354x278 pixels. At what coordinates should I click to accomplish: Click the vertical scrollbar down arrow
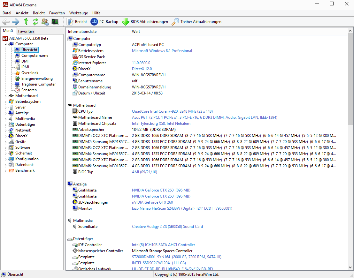click(350, 267)
